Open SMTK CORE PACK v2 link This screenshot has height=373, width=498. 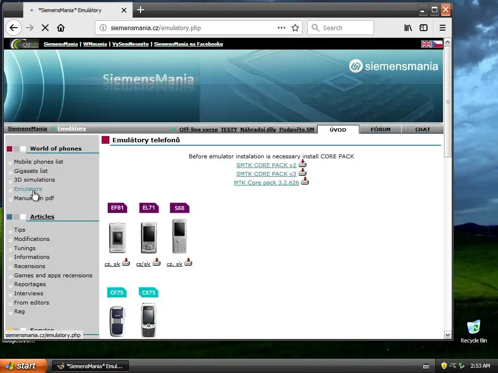[x=266, y=165]
